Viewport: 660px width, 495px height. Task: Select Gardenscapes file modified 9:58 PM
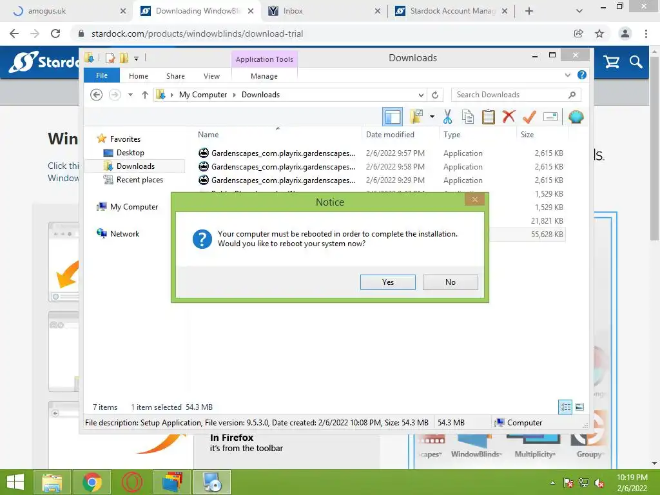[381, 167]
